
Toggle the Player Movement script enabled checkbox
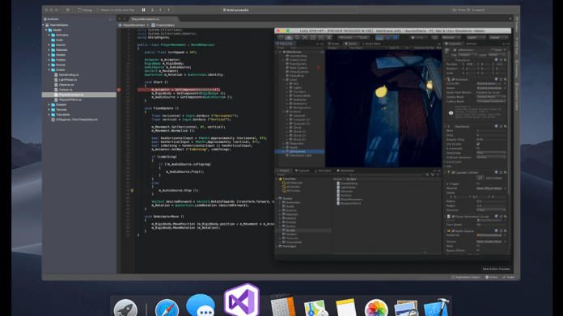(x=453, y=217)
